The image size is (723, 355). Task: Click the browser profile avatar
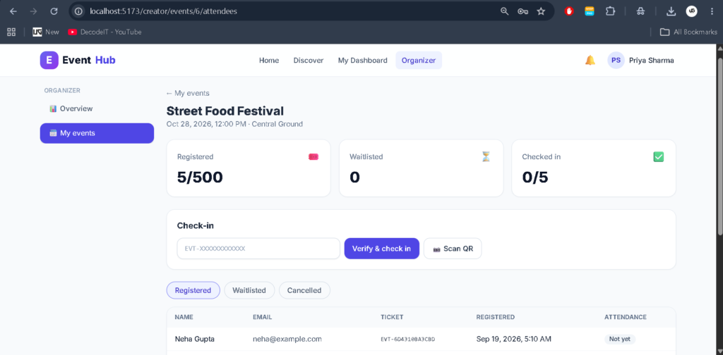692,11
